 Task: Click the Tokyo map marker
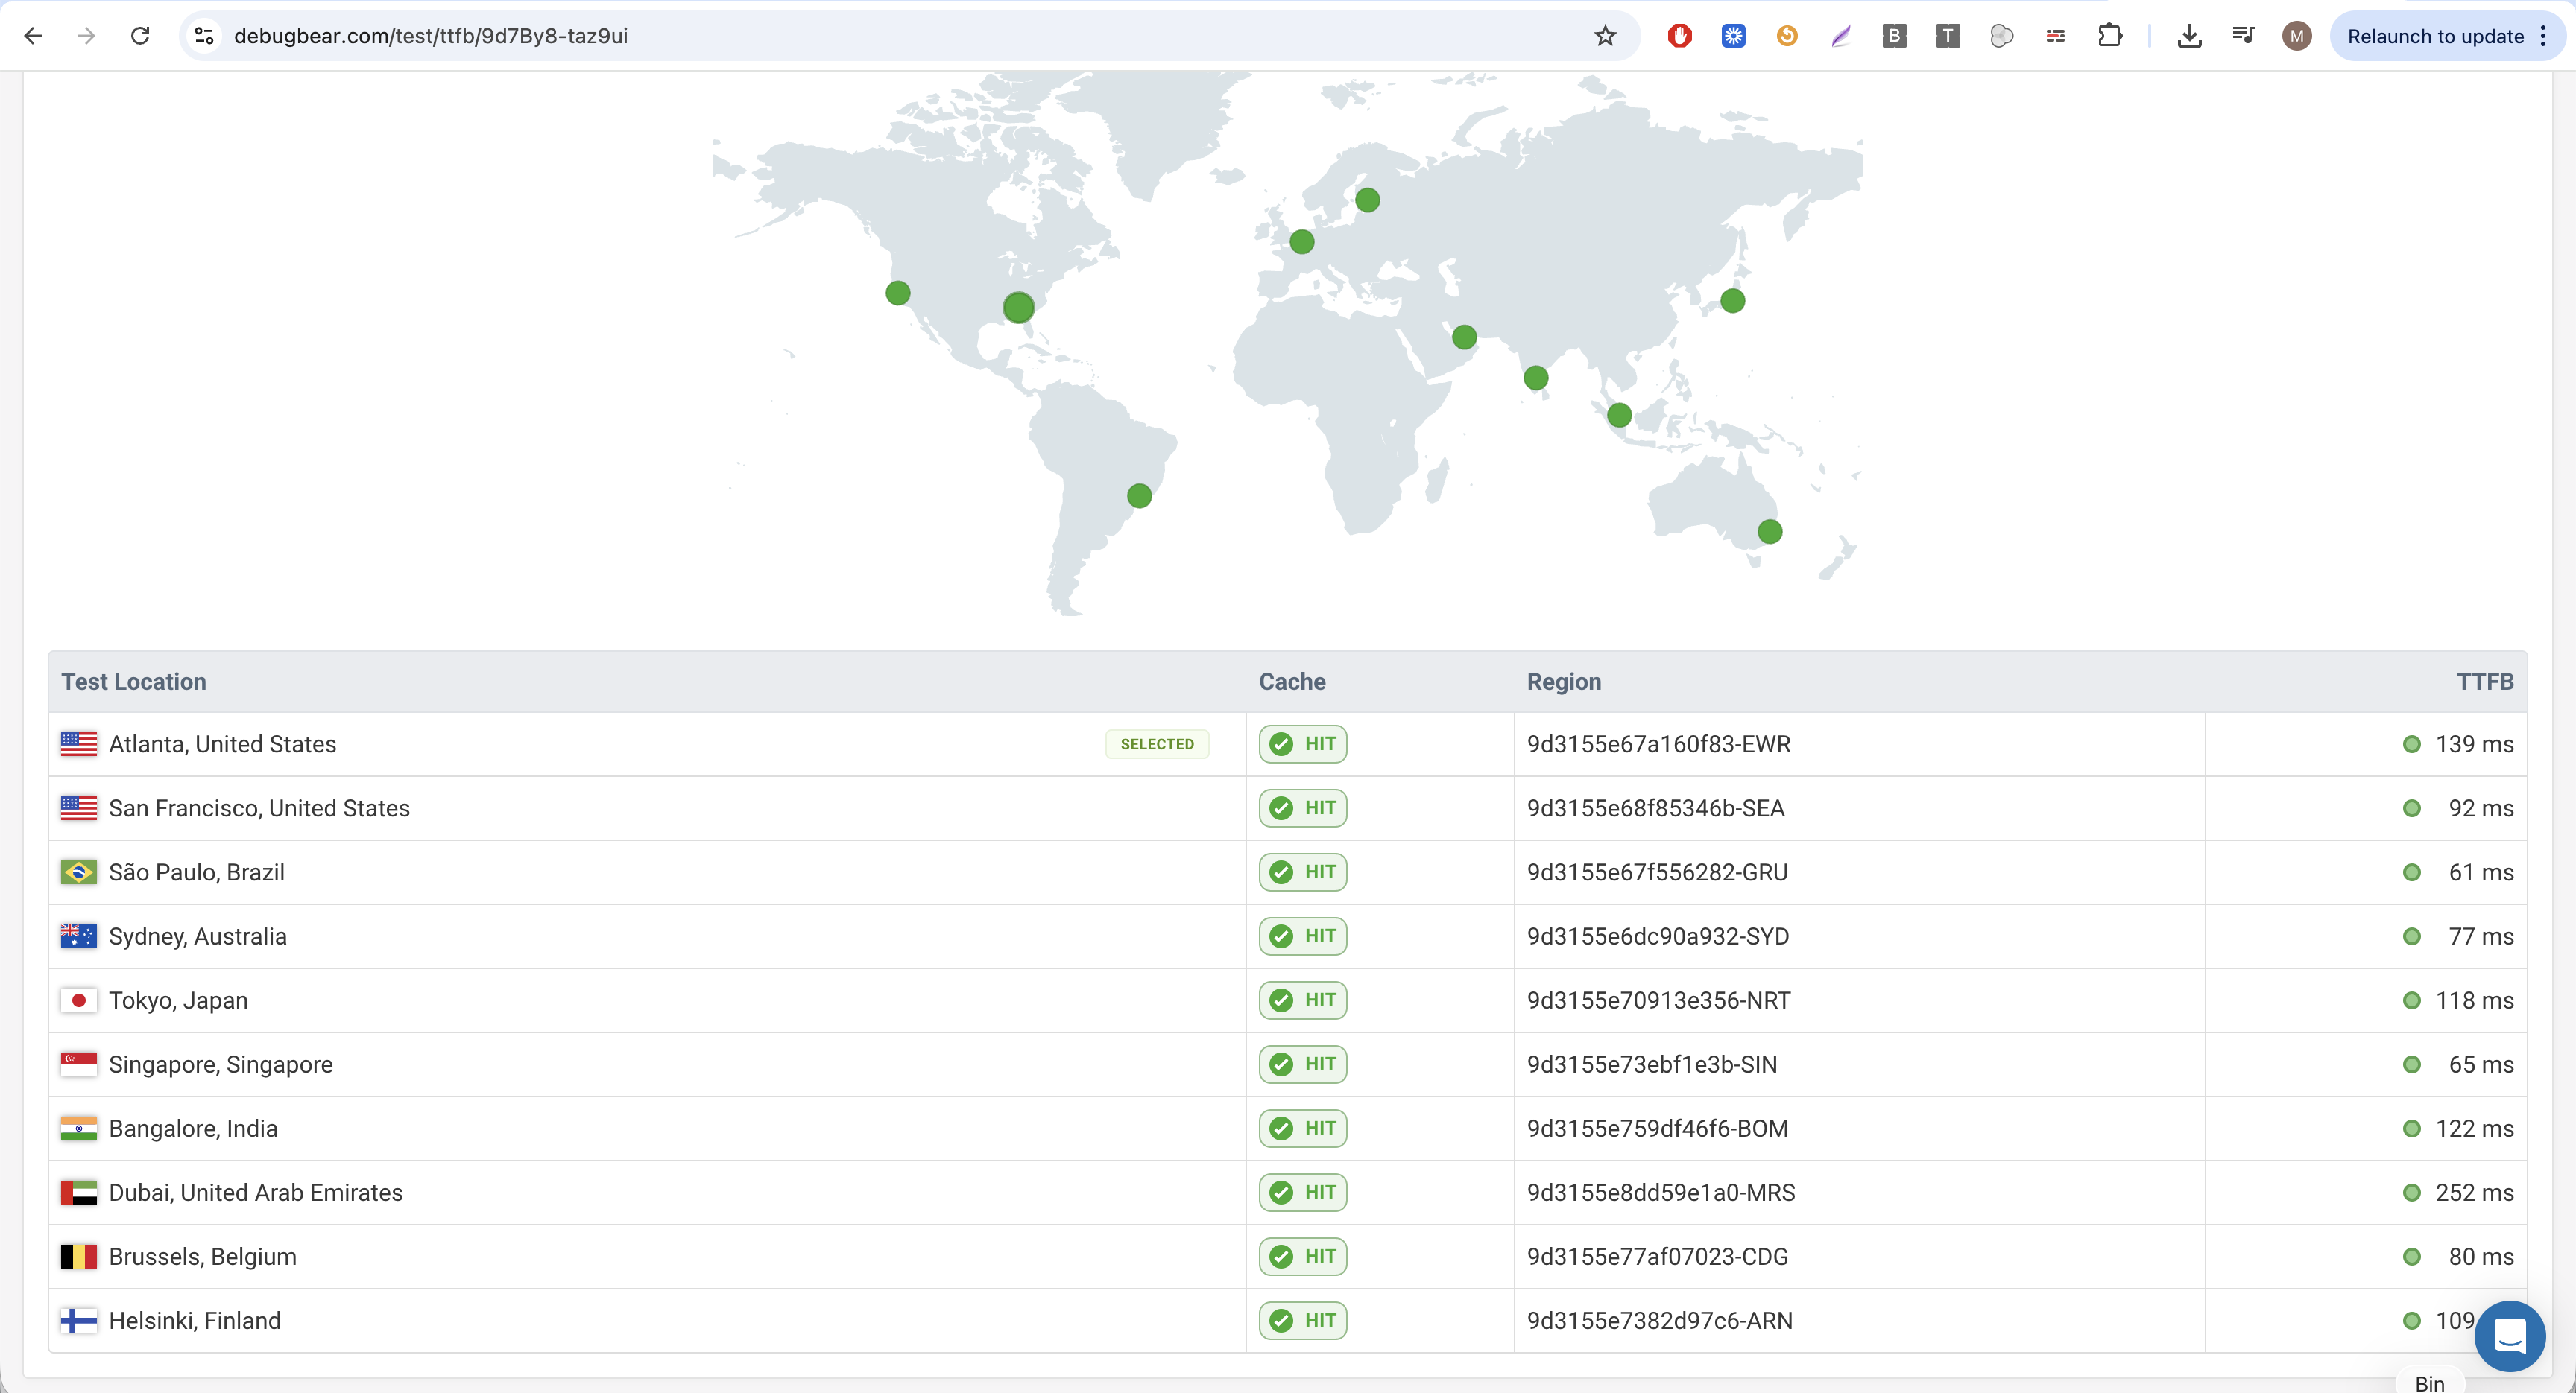pyautogui.click(x=1732, y=301)
